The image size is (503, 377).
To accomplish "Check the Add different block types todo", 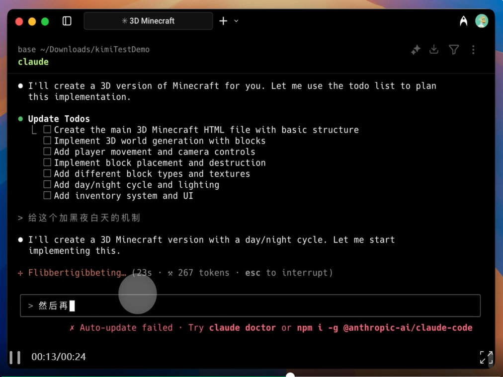I will [47, 173].
